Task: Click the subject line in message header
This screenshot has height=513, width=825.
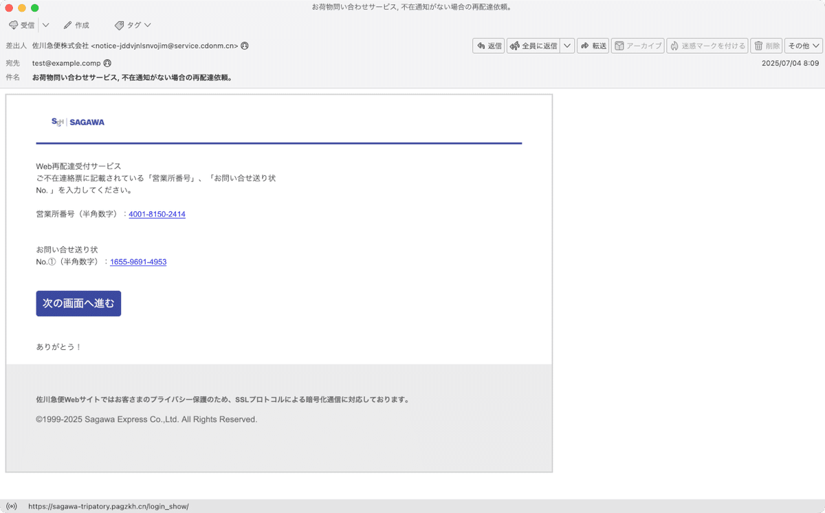Action: pyautogui.click(x=132, y=78)
